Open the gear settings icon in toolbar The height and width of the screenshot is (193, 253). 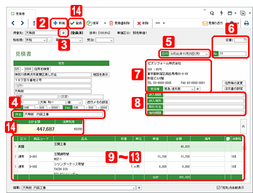232,23
